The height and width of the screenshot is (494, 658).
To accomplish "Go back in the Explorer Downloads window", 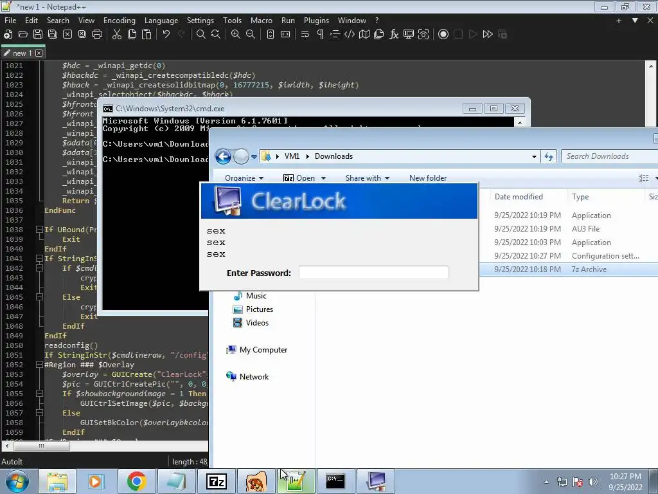I will pos(223,156).
